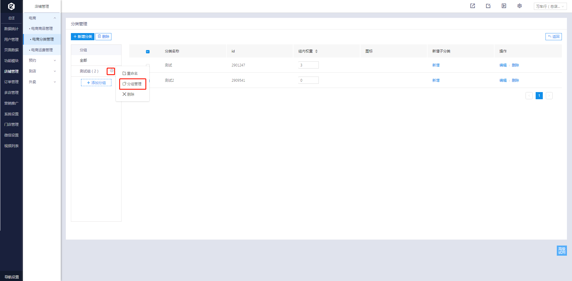Click the edit pencil icon in top bar
This screenshot has width=572, height=281.
[x=488, y=6]
